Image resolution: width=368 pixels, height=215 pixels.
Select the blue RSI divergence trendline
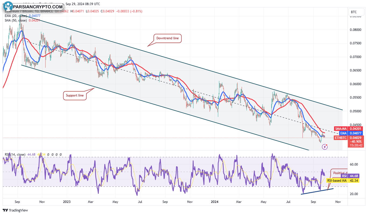317,191
